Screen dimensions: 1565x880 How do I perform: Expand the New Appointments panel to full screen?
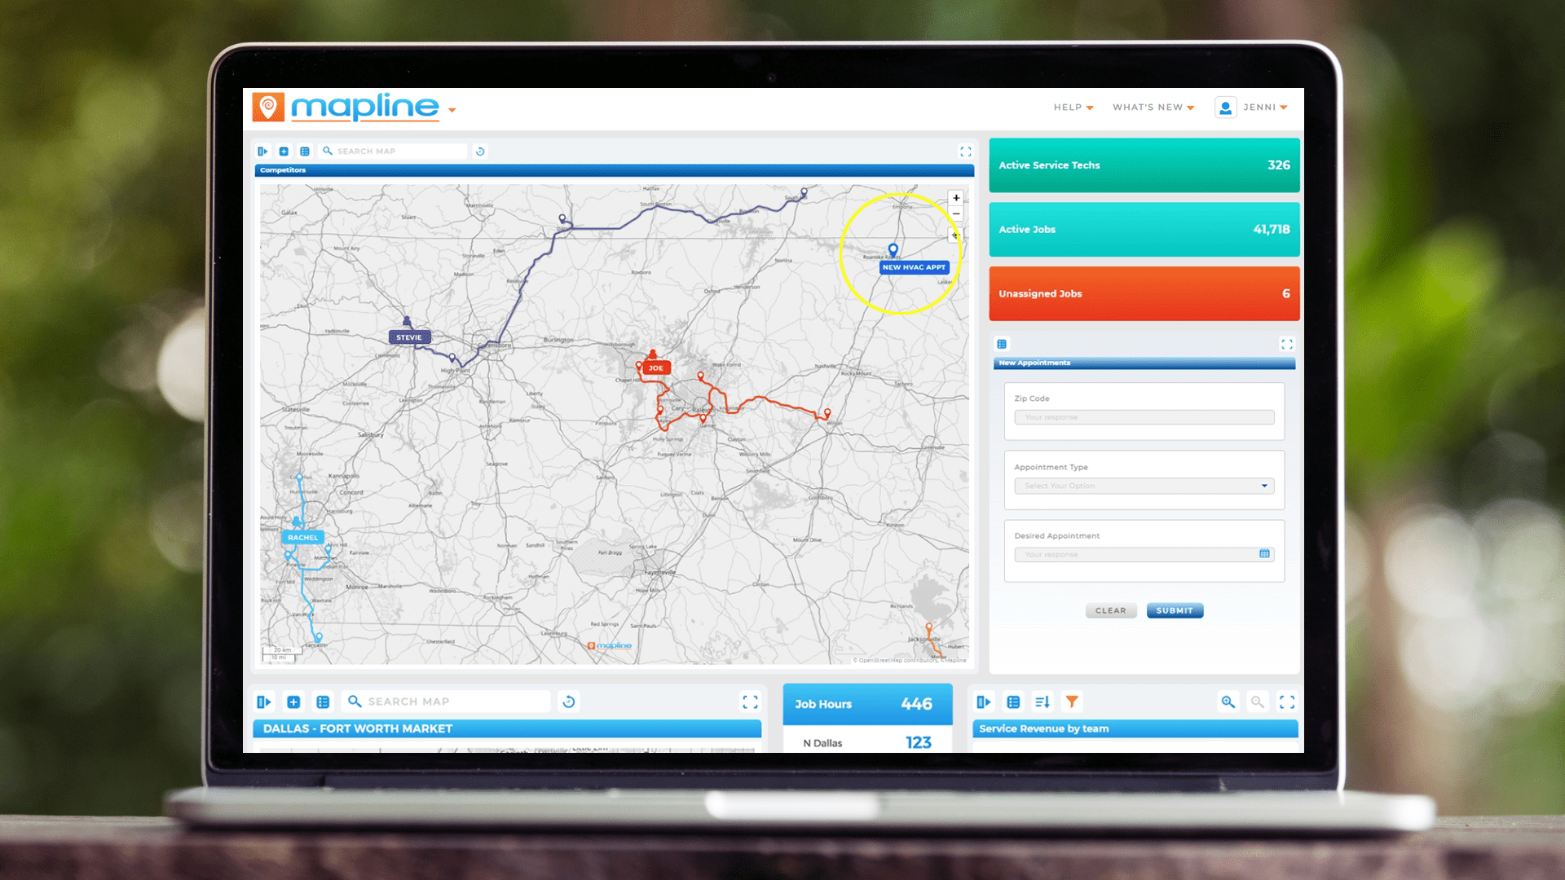(x=1287, y=344)
